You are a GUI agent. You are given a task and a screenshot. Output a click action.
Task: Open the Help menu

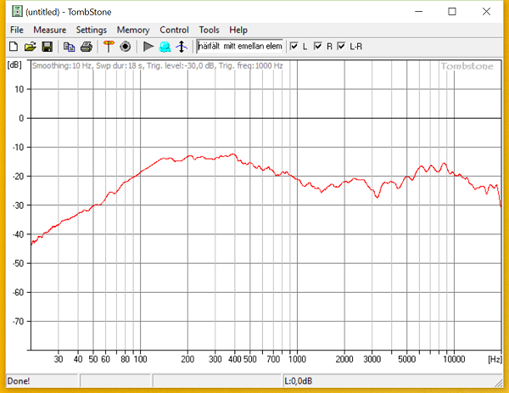click(x=238, y=30)
